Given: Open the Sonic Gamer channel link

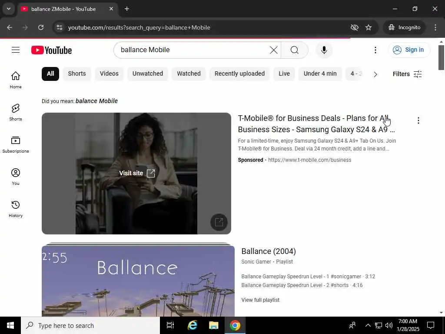Looking at the screenshot, I should (256, 262).
